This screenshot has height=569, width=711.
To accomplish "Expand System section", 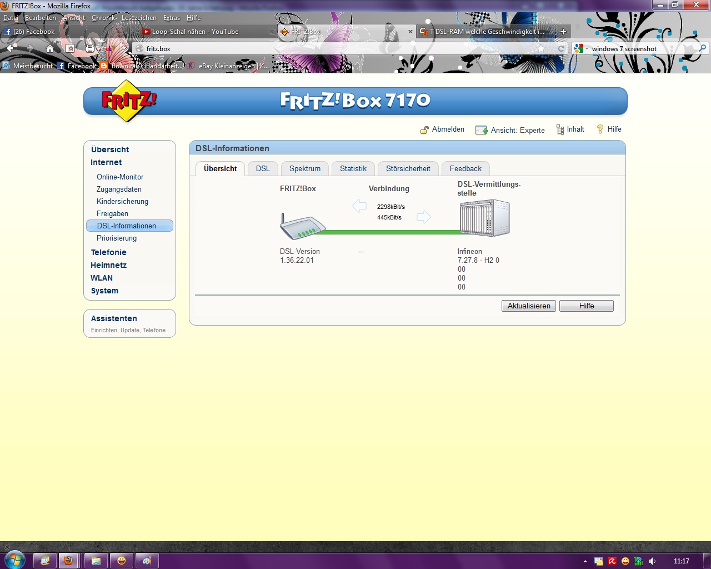I will (104, 291).
